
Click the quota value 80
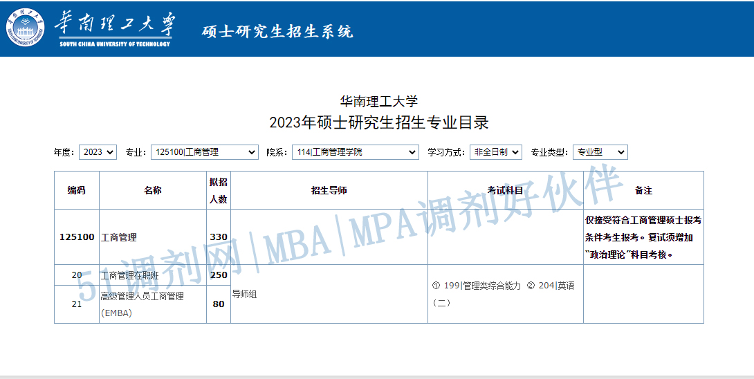(x=219, y=304)
